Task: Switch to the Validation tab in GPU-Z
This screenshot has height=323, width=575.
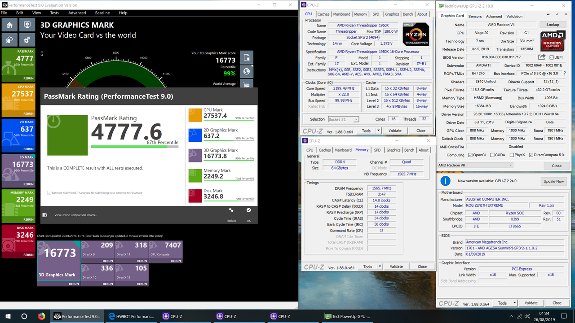Action: click(x=514, y=16)
